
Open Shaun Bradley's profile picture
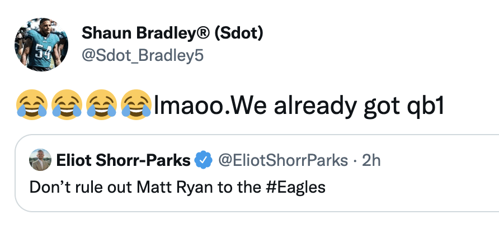pos(41,45)
